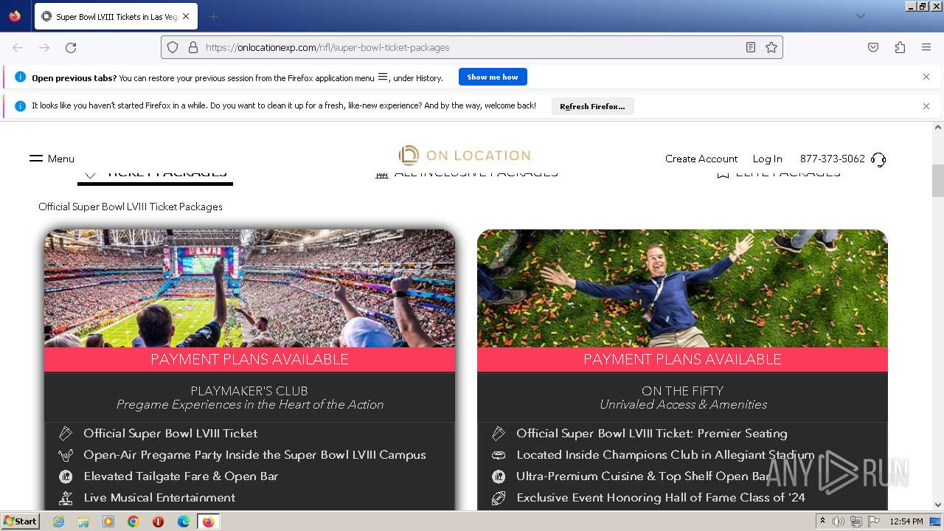Click On The Fifty Payment Plans Available banner
The width and height of the screenshot is (944, 531).
682,359
